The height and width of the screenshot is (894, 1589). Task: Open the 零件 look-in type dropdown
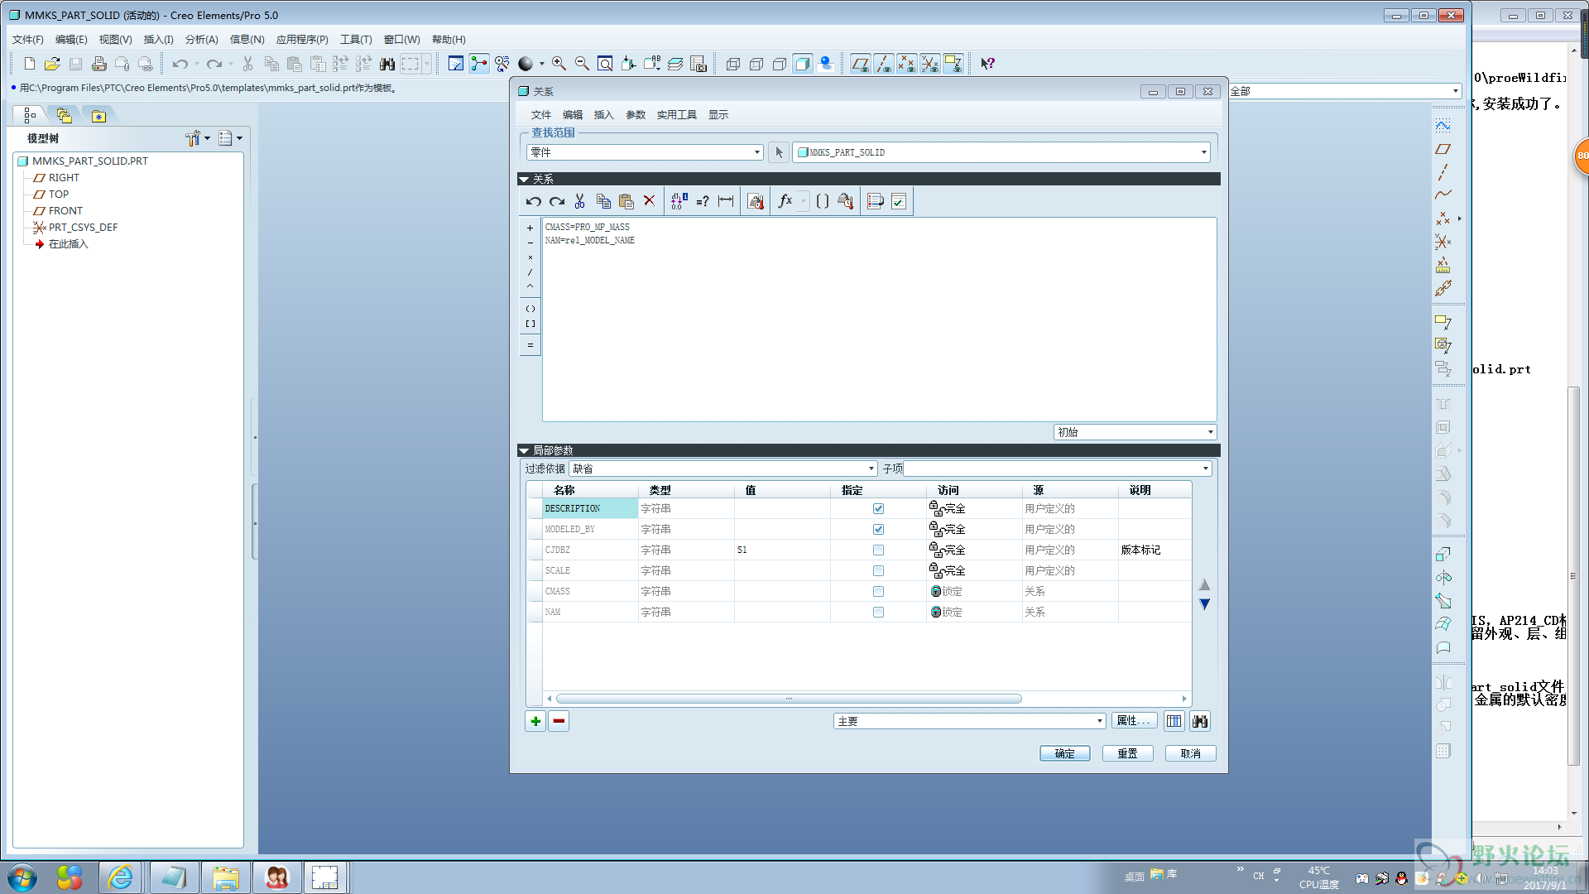point(645,152)
